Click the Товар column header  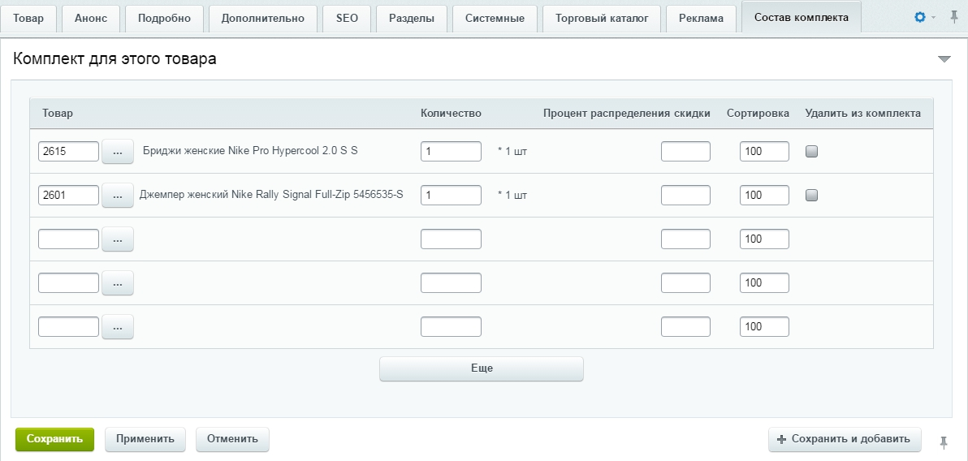pos(58,113)
